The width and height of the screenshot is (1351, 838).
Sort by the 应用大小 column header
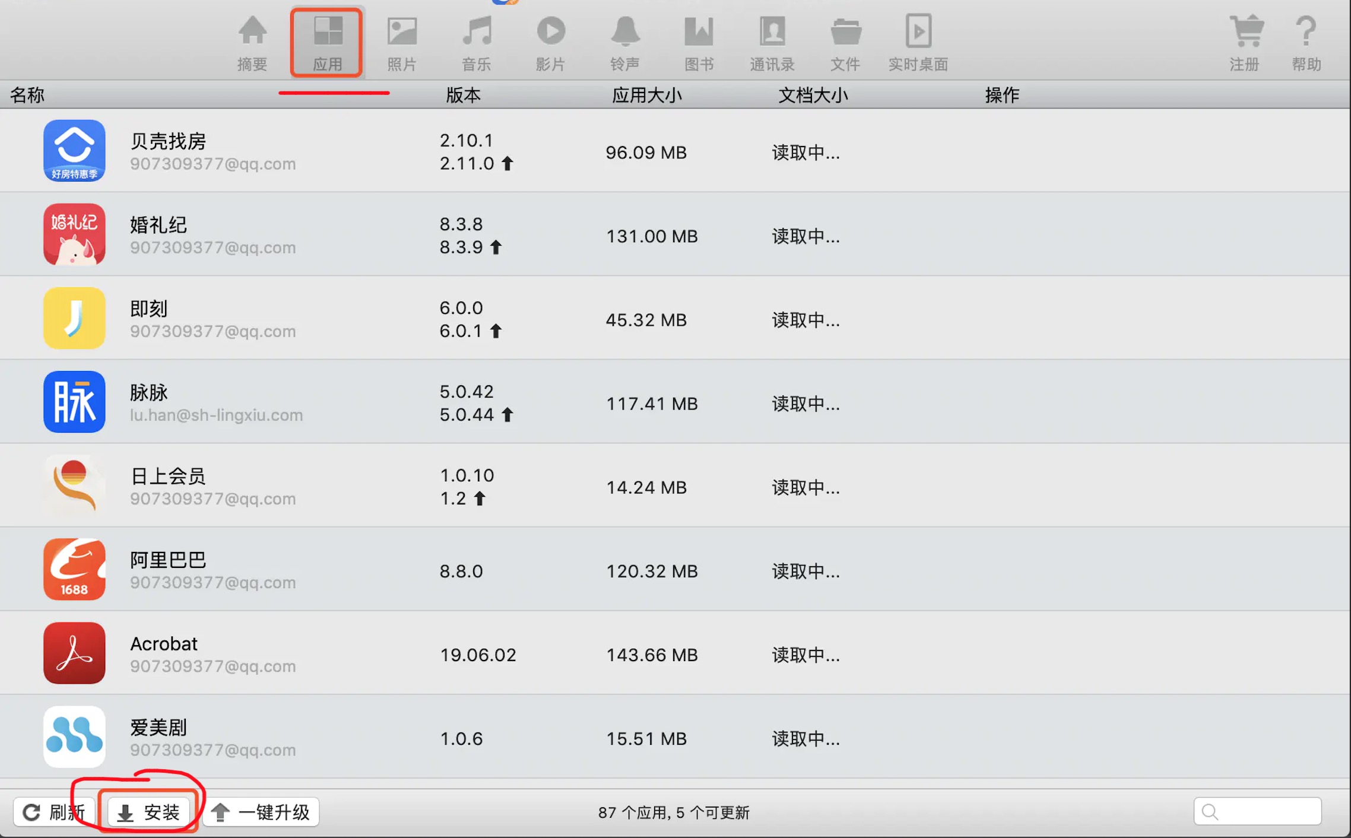(647, 95)
